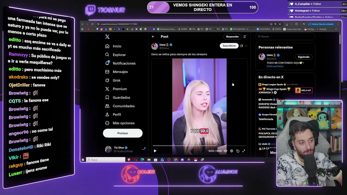This screenshot has width=347, height=195.
Task: Open the SHUR WORLD bookmark
Action: point(263,29)
